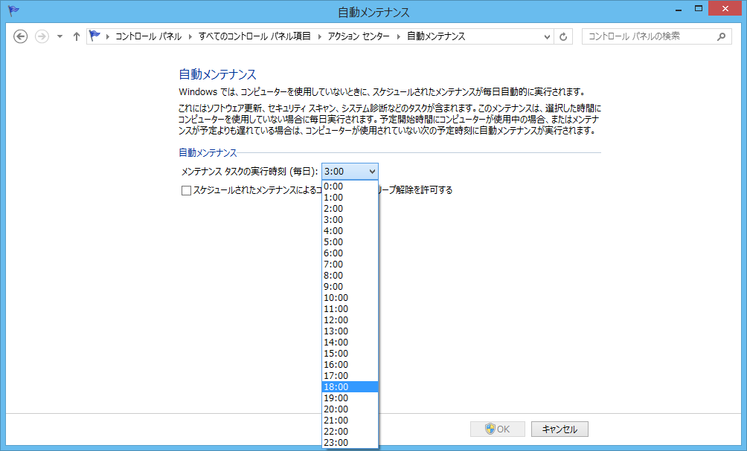The height and width of the screenshot is (451, 747).
Task: Click the flag icon in address bar
Action: pyautogui.click(x=94, y=36)
